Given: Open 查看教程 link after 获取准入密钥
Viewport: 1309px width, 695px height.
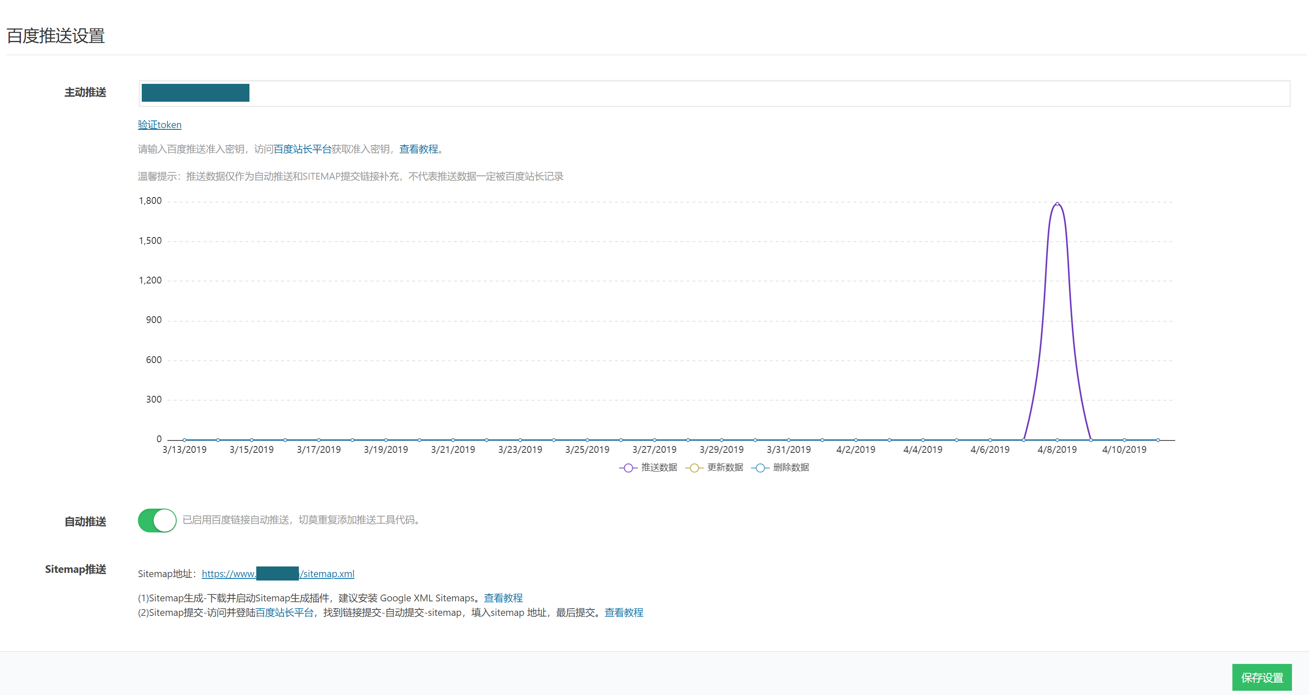Looking at the screenshot, I should point(419,149).
